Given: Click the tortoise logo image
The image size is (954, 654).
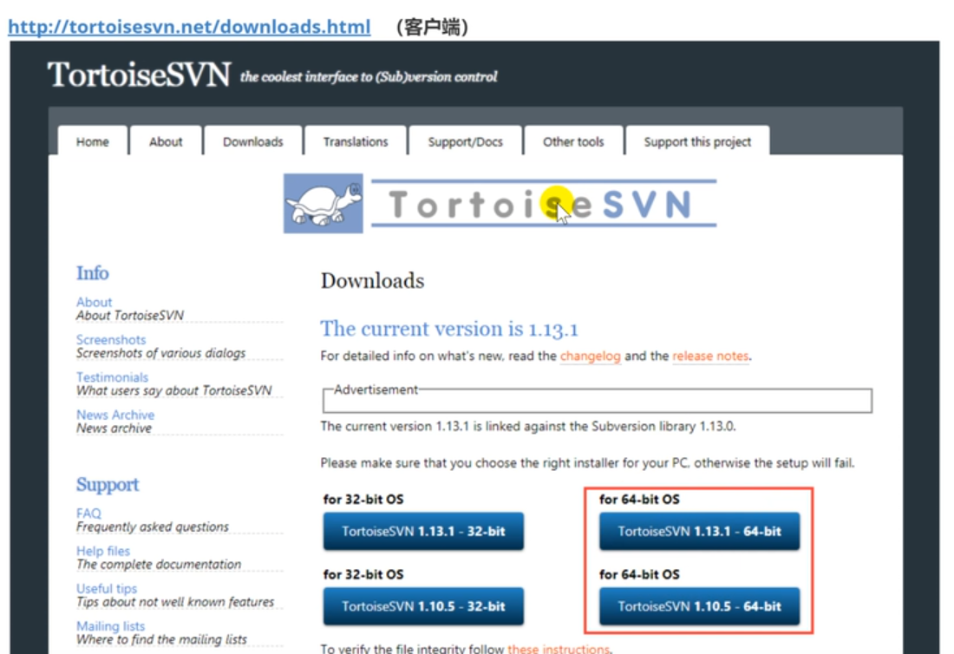Looking at the screenshot, I should pyautogui.click(x=323, y=203).
